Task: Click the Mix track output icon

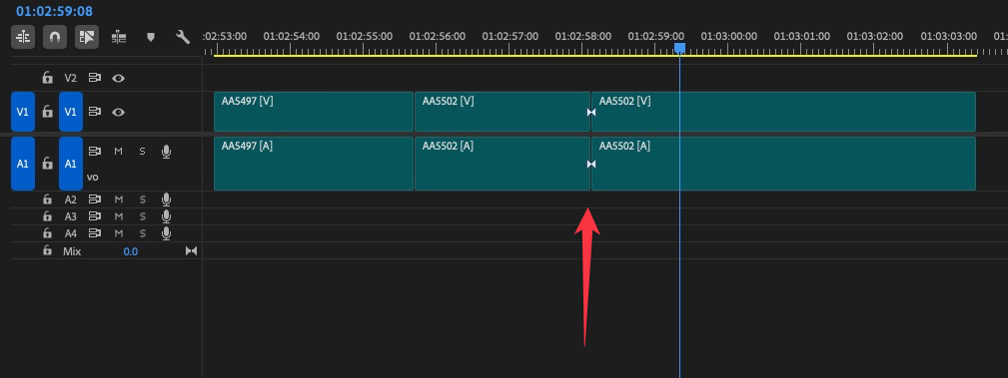Action: click(x=191, y=251)
